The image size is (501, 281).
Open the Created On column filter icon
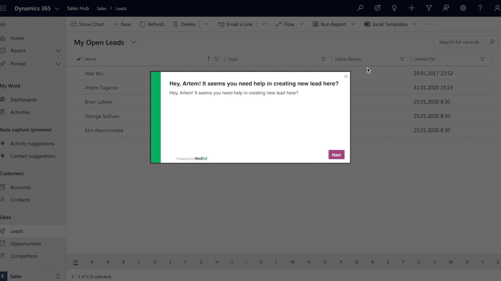coord(482,59)
